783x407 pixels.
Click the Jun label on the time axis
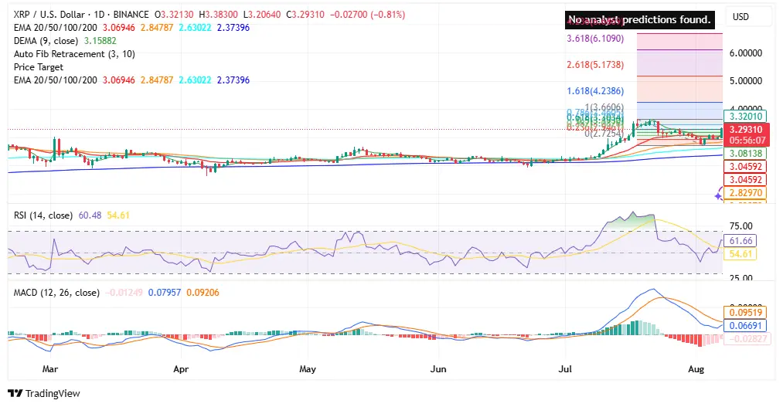coord(438,369)
